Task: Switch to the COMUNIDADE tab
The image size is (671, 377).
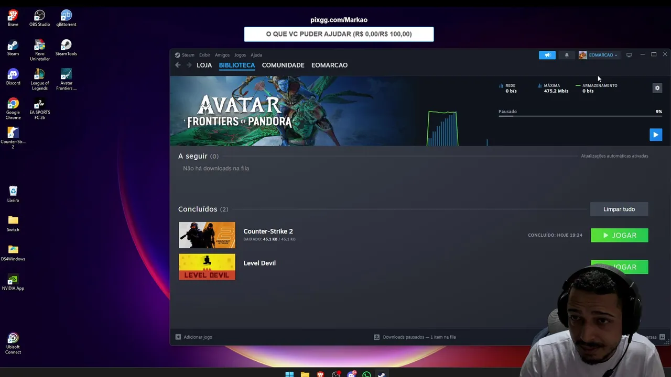Action: point(283,65)
